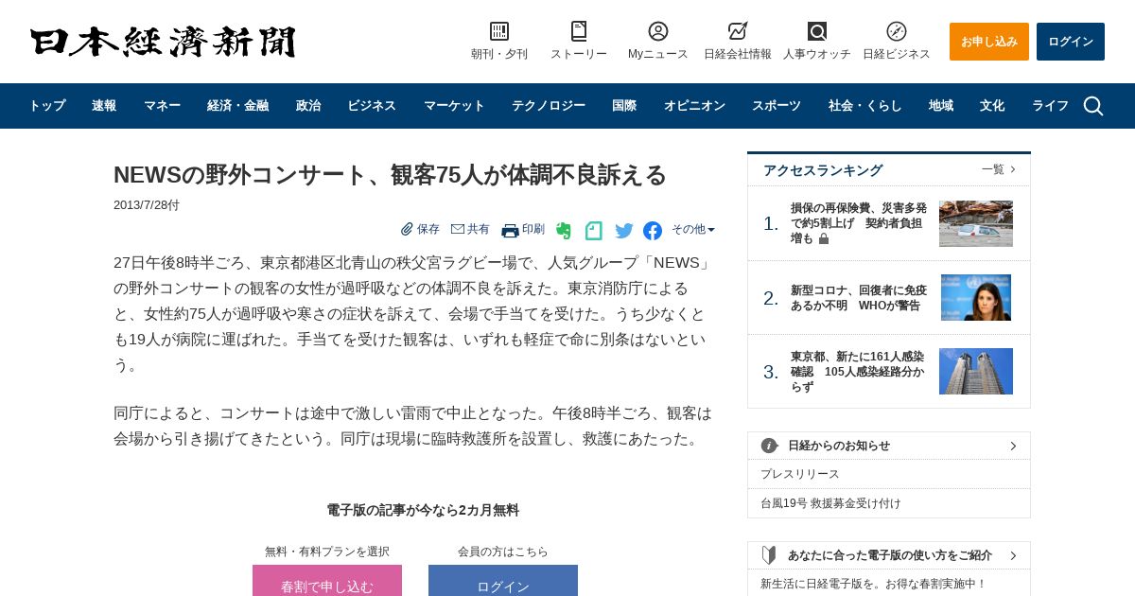Share article on Twitter

[624, 231]
